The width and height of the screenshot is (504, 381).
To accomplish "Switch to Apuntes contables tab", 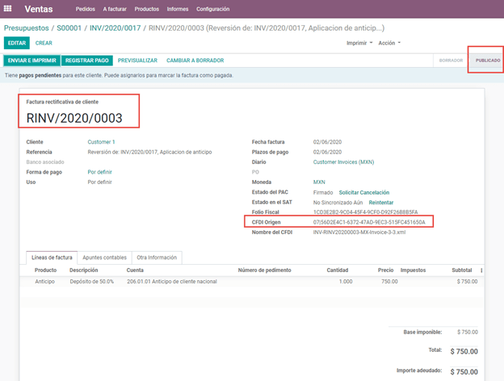I will point(104,257).
